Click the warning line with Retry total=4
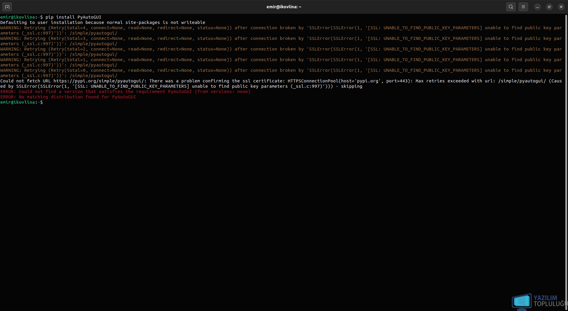568x311 pixels. pyautogui.click(x=281, y=30)
